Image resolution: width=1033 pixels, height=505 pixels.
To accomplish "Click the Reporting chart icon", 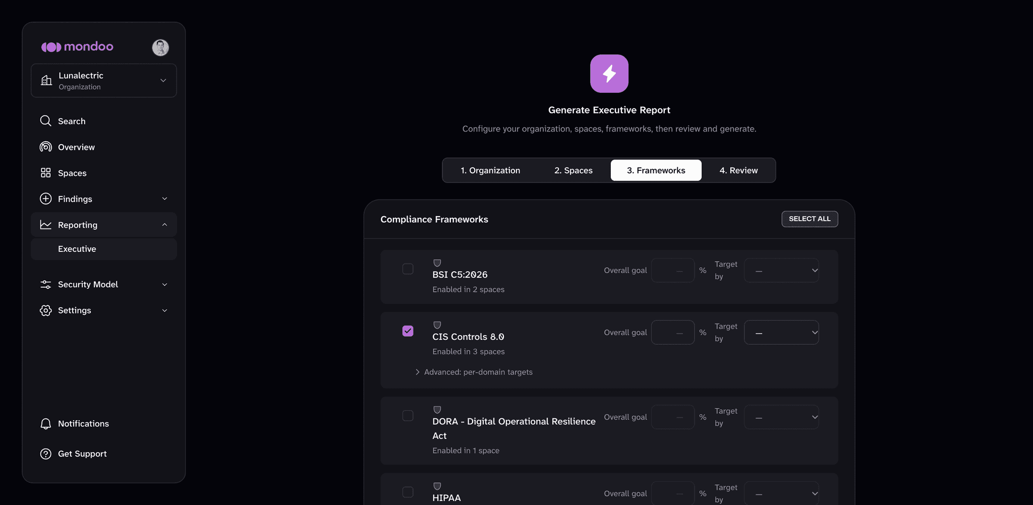I will (x=46, y=225).
